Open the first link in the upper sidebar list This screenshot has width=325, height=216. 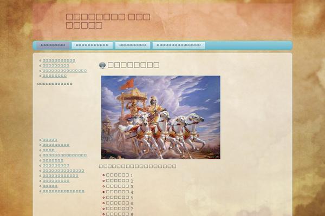tap(59, 60)
